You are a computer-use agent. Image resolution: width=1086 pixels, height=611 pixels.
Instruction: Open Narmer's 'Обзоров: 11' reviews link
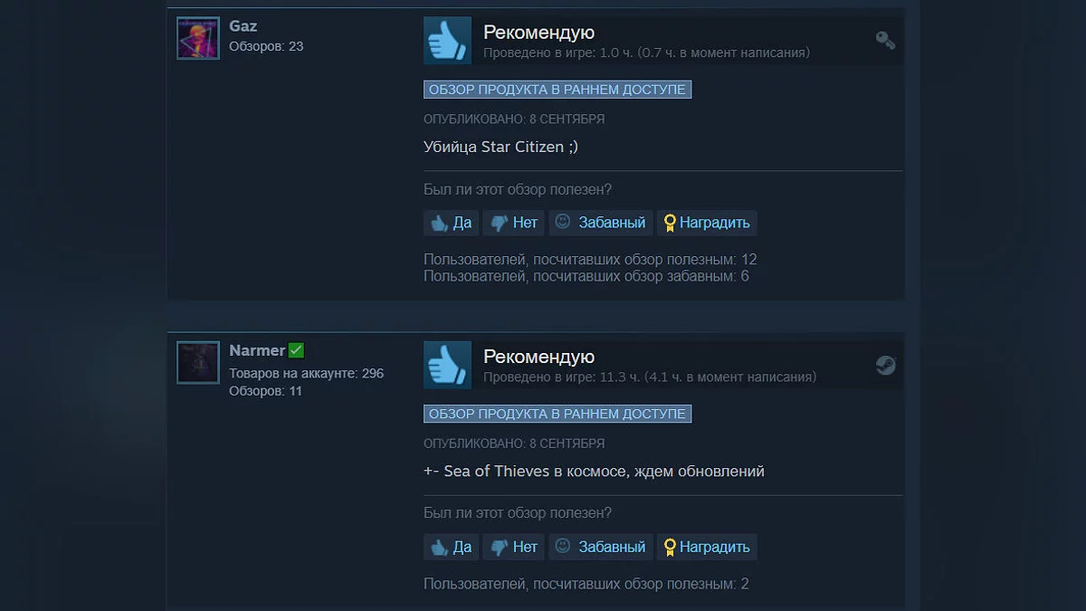(265, 391)
